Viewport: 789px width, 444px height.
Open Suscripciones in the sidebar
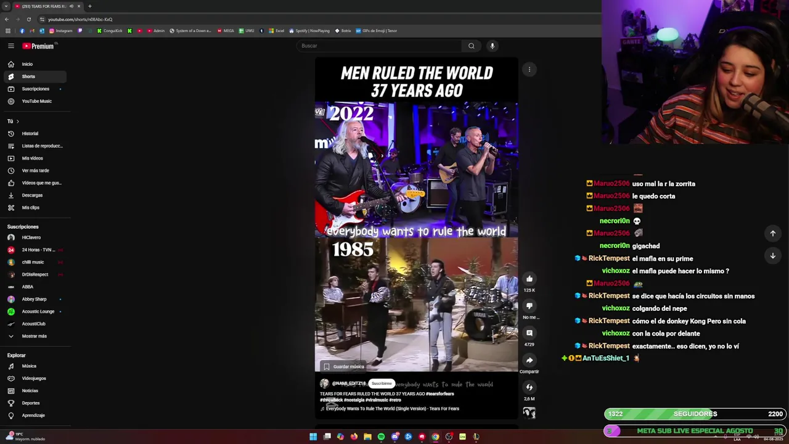[35, 89]
